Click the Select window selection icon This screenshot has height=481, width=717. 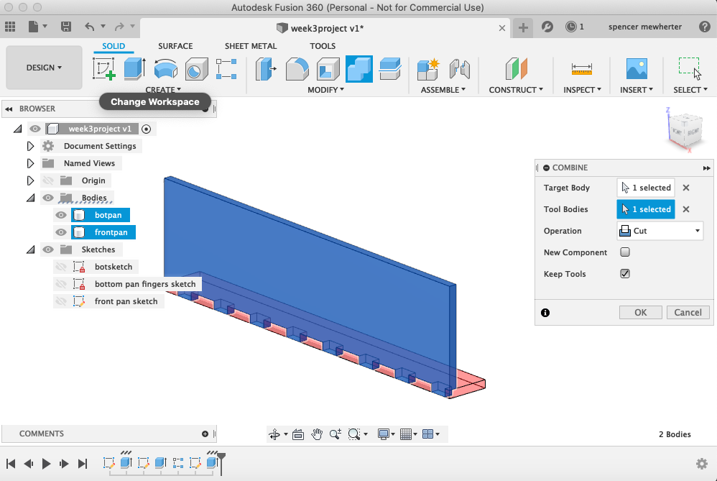pyautogui.click(x=690, y=68)
